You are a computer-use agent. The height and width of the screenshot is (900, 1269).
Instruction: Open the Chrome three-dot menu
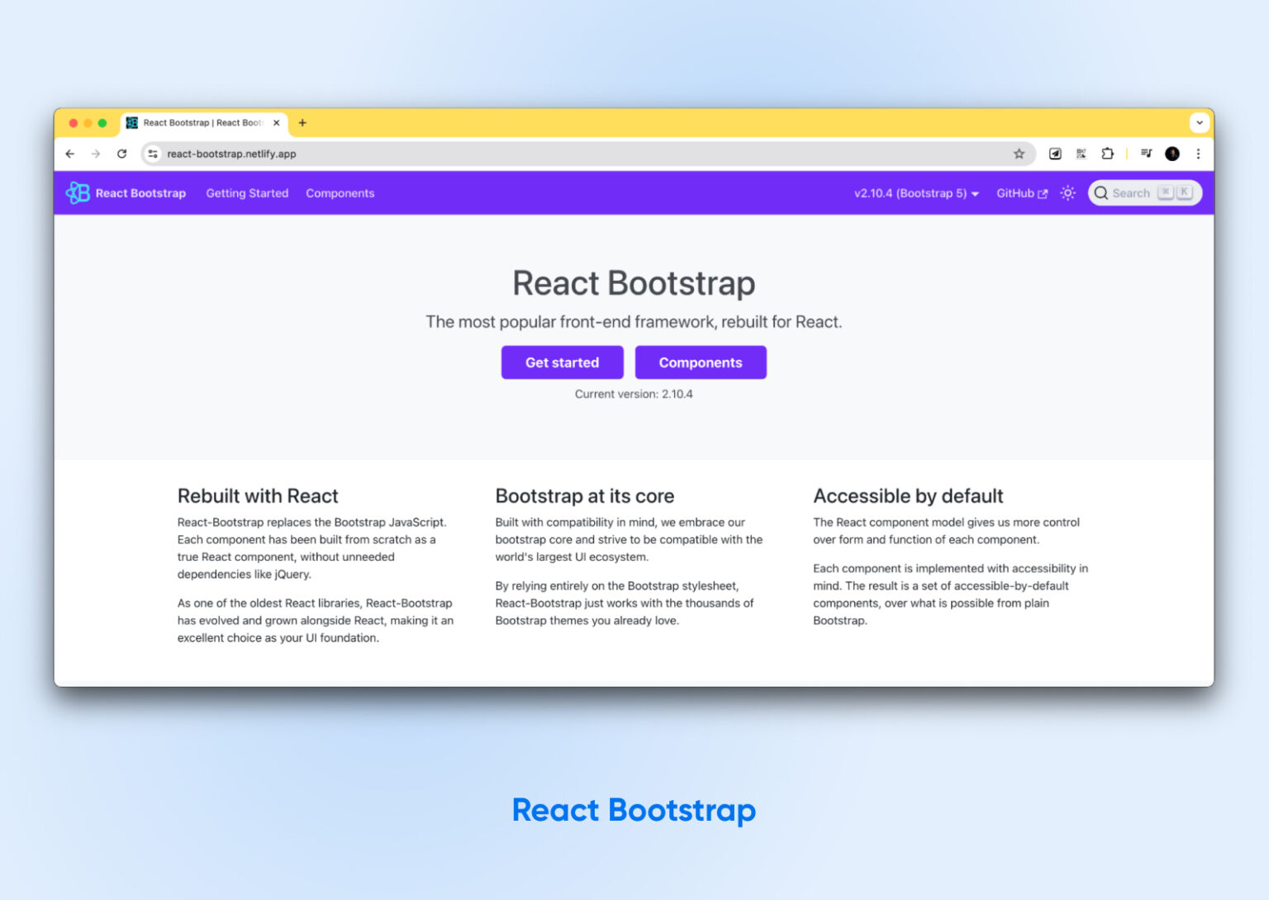(x=1199, y=154)
